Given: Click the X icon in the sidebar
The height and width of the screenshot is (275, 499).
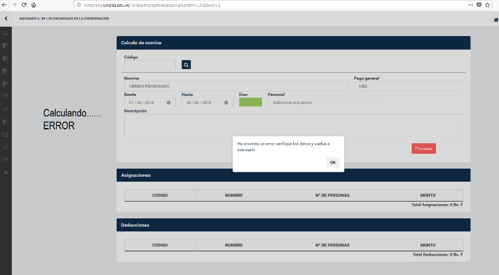Looking at the screenshot, I should pos(6,173).
